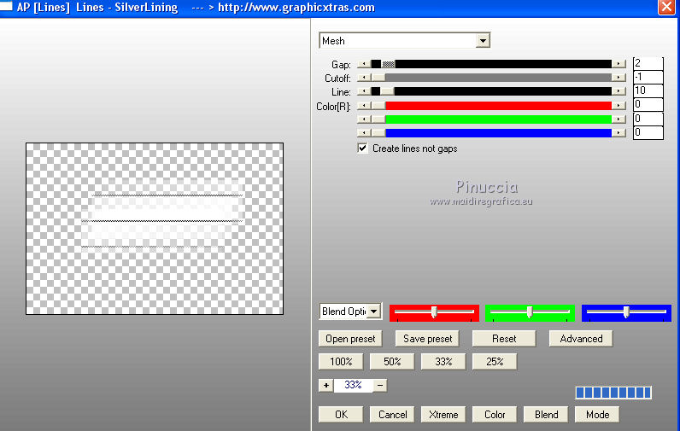680x431 pixels.
Task: Open the Blend Options dropdown
Action: [x=350, y=312]
